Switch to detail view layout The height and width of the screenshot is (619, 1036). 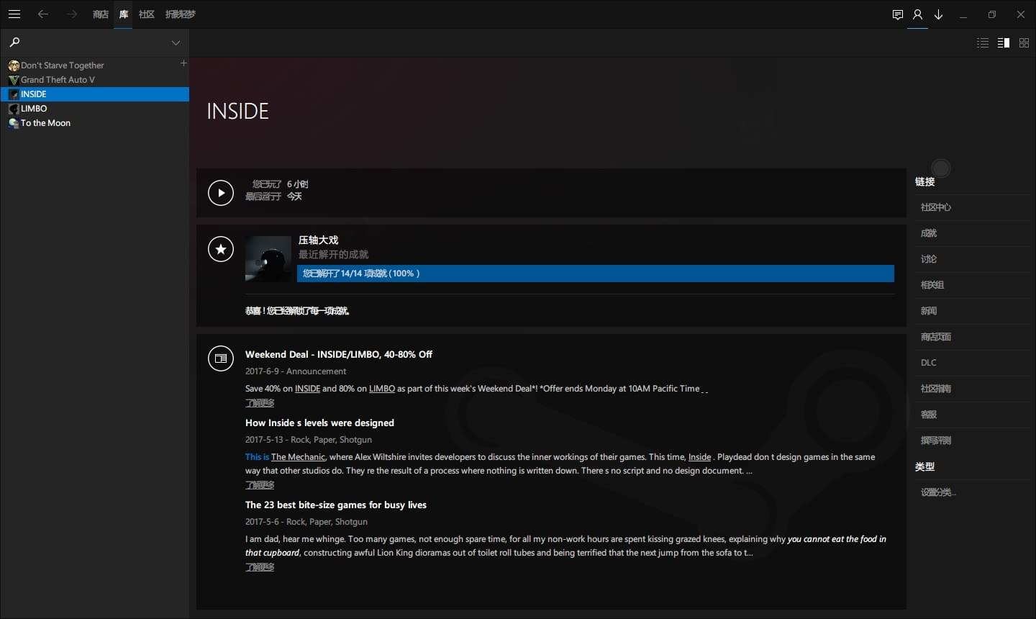[x=1004, y=43]
